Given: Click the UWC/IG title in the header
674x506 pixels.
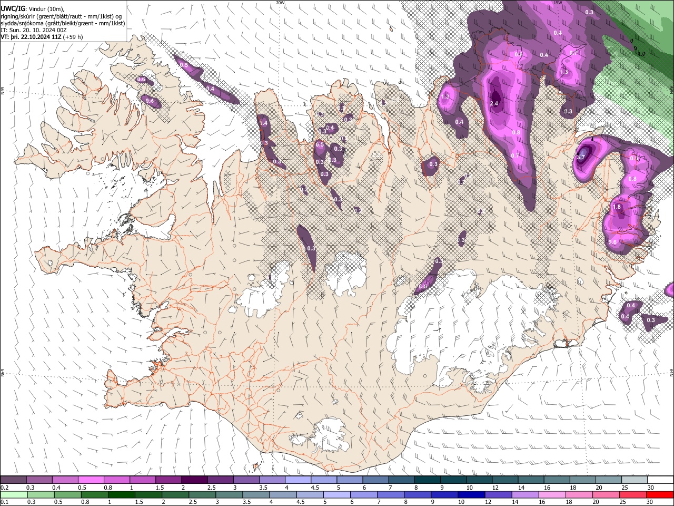Looking at the screenshot, I should click(x=13, y=8).
